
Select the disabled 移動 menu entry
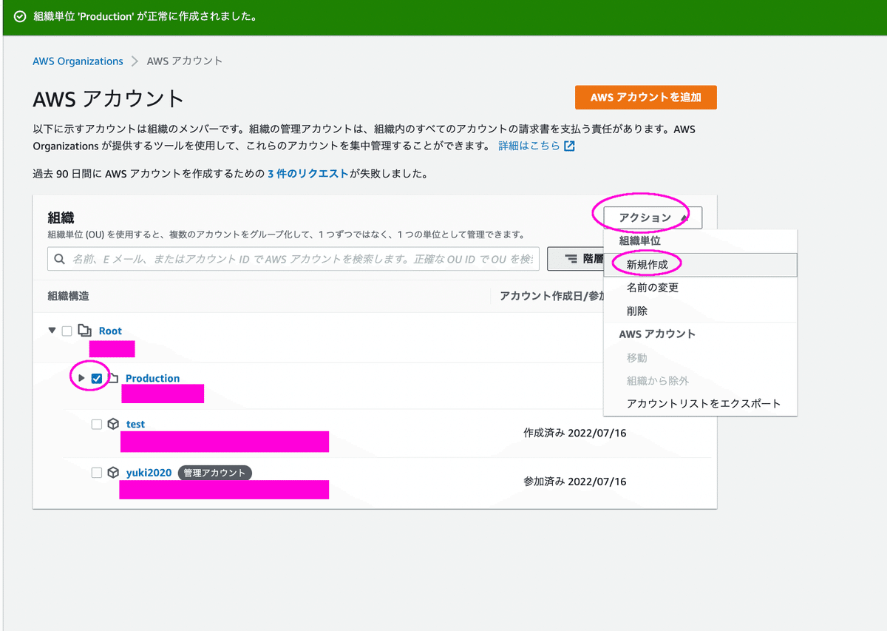tap(700, 357)
